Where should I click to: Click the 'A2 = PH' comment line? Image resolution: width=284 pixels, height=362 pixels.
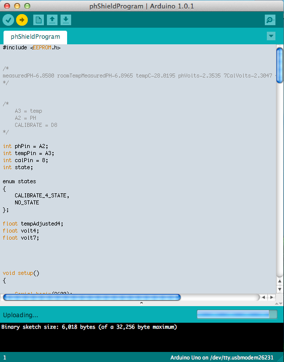(25, 118)
